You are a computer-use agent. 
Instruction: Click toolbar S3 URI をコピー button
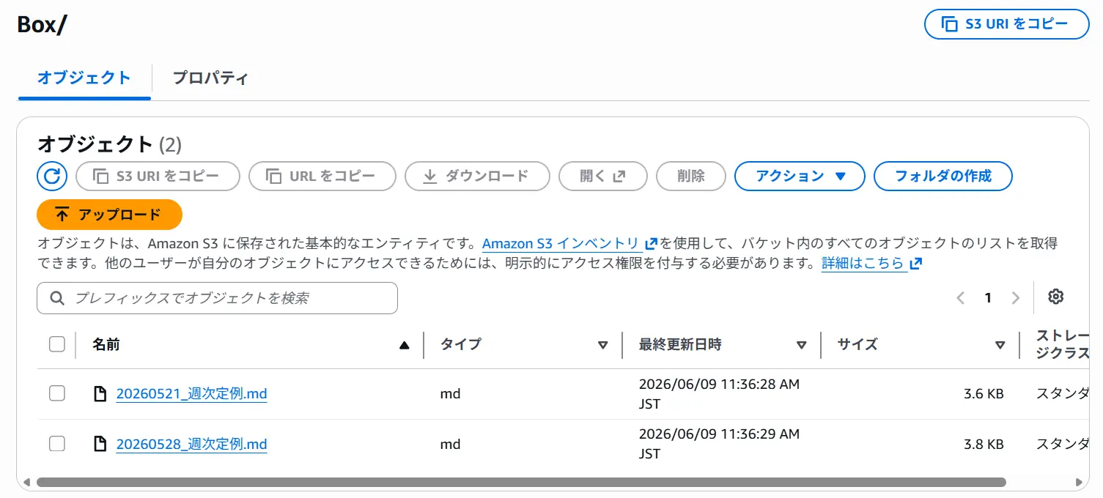tap(158, 176)
